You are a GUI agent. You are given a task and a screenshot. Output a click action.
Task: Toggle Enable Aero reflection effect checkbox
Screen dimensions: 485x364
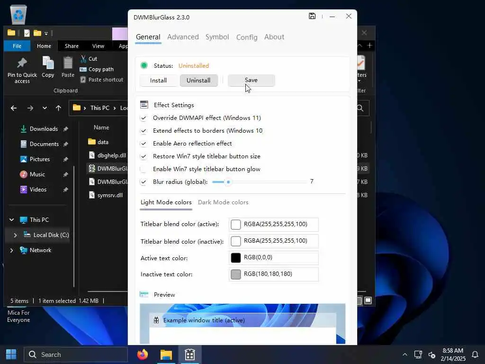click(143, 144)
